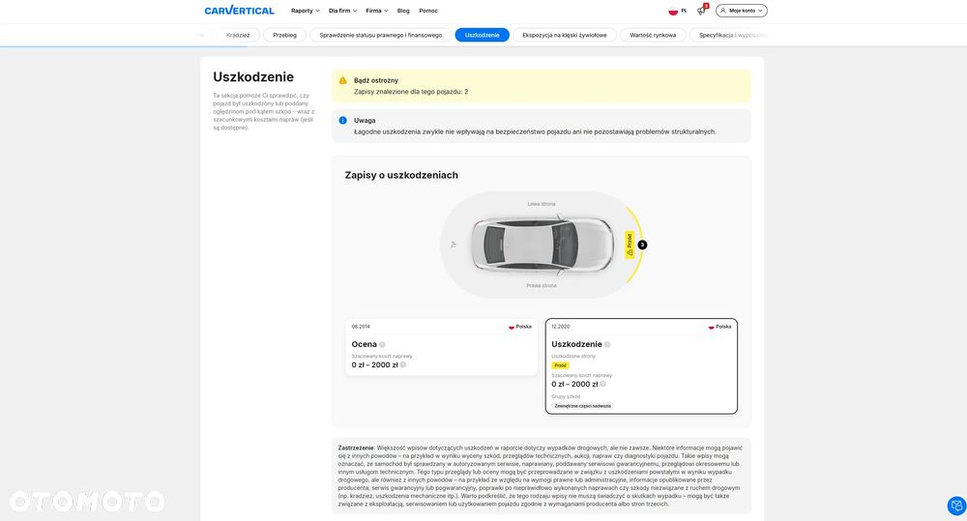Viewport: 967px width, 521px height.
Task: Open the support chat widget icon
Action: tap(956, 506)
